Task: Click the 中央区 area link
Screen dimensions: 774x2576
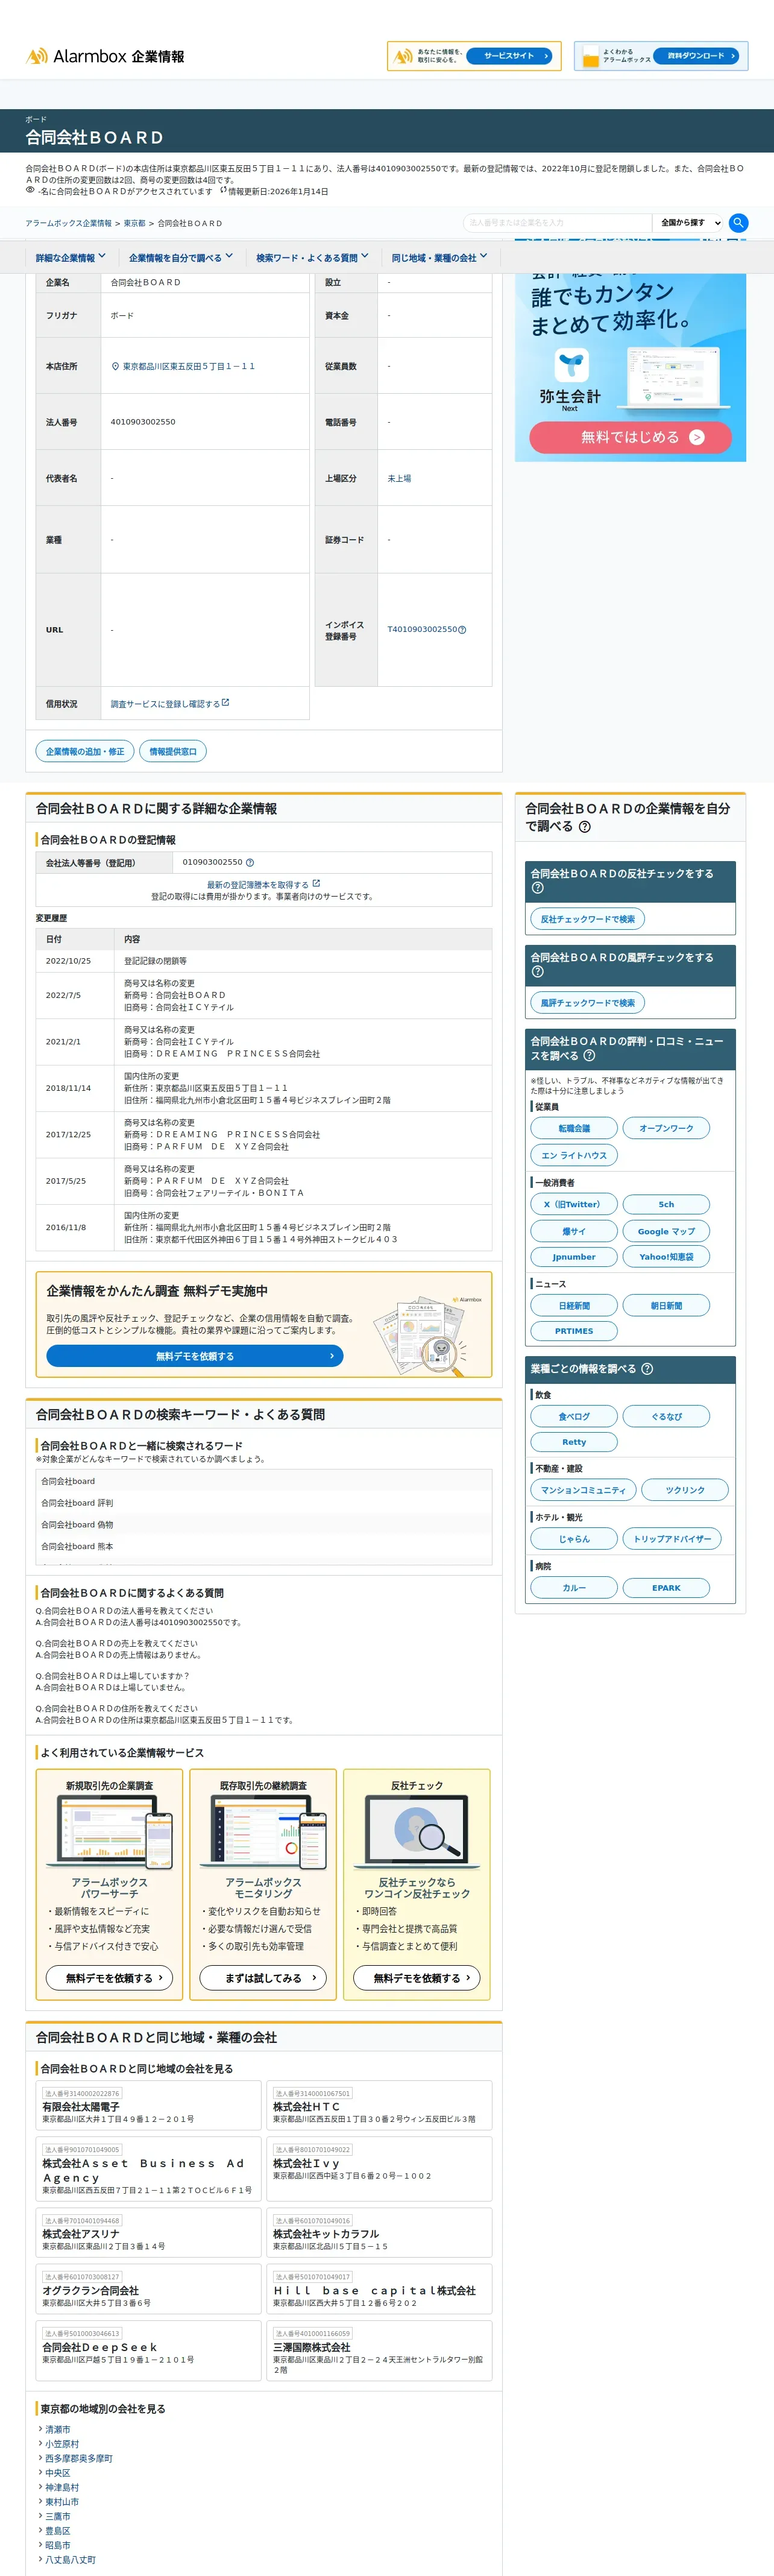Action: pos(57,2473)
